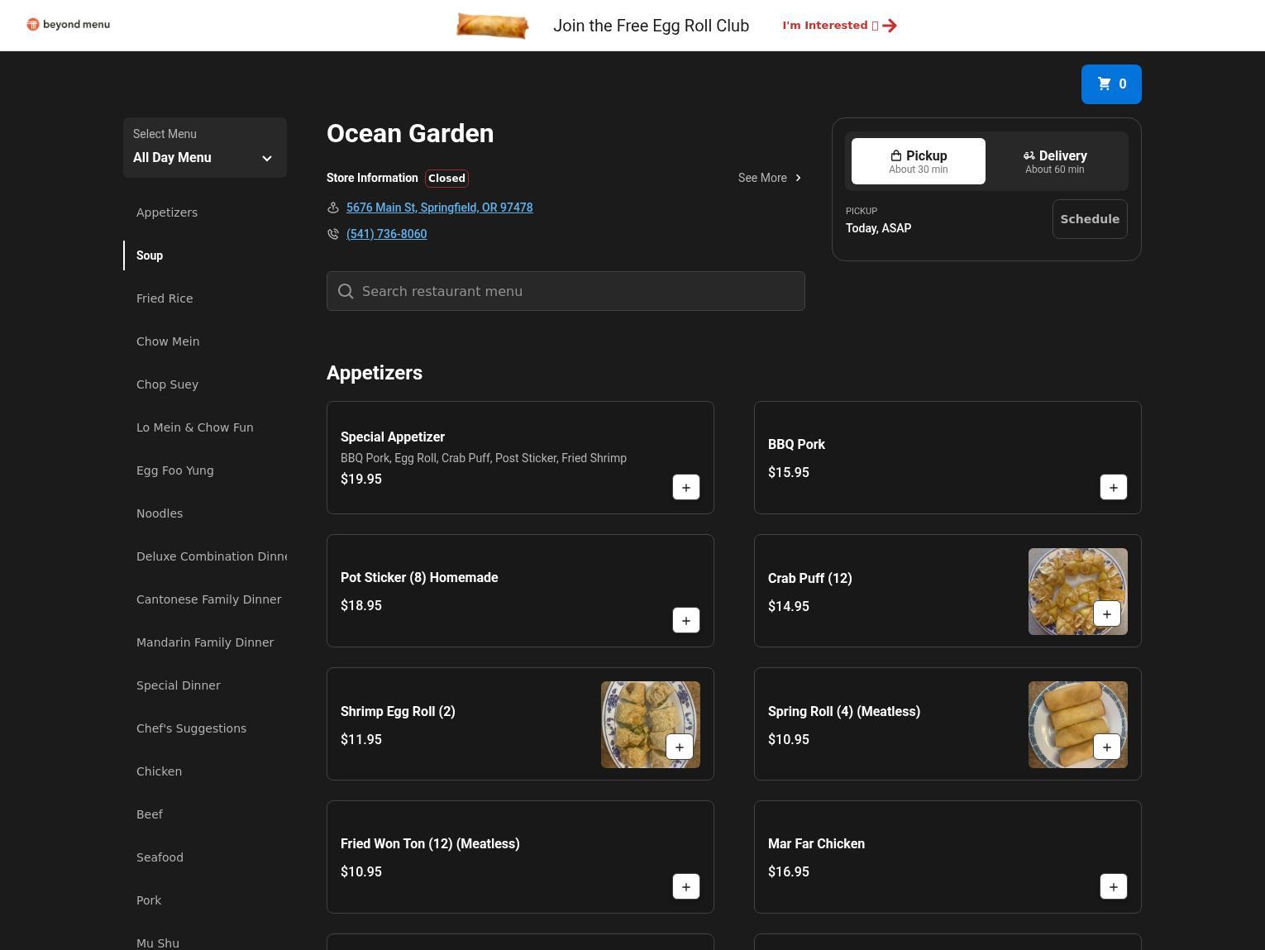Add BBQ Pork with plus icon
1265x950 pixels.
(x=1113, y=488)
